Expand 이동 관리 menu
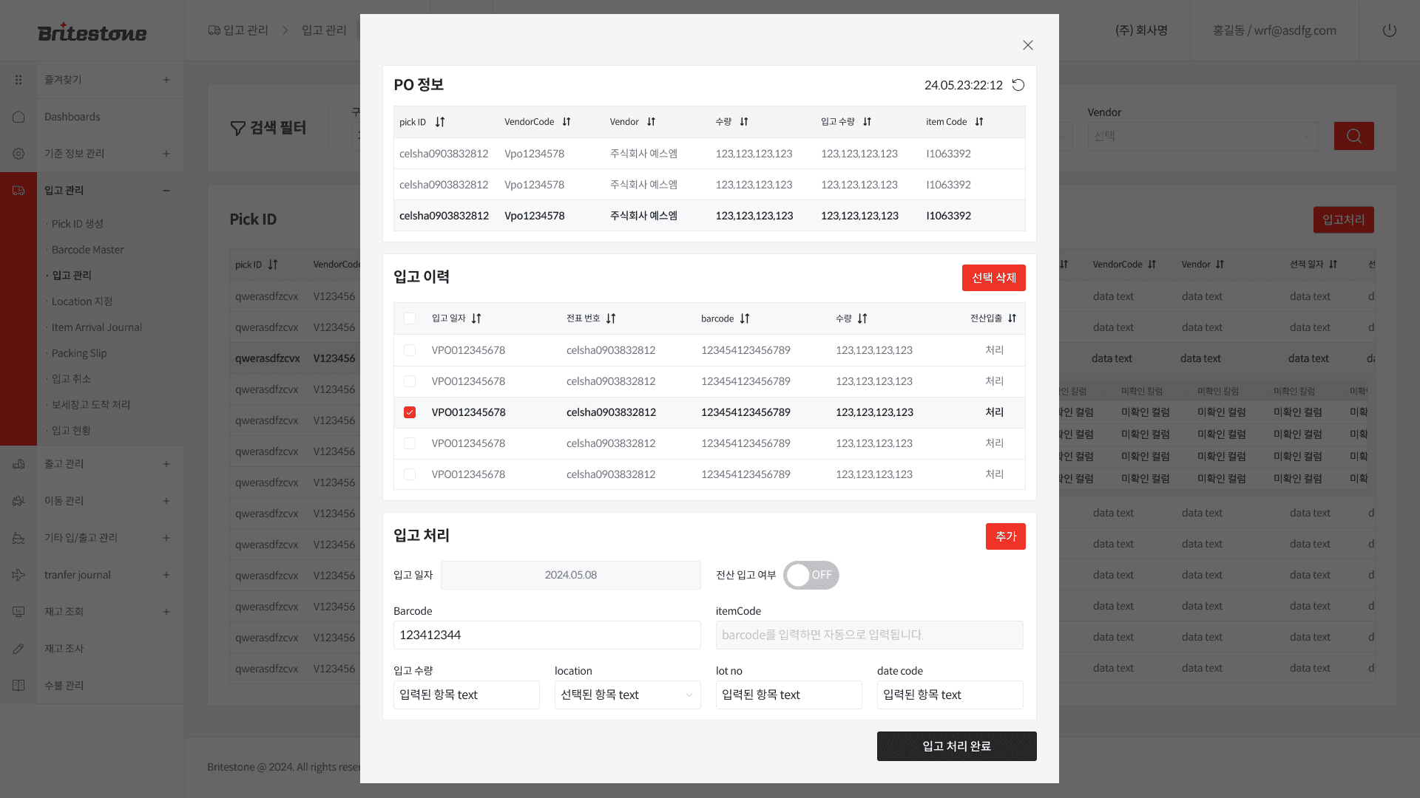Screen dimensions: 1420x798 (166, 501)
